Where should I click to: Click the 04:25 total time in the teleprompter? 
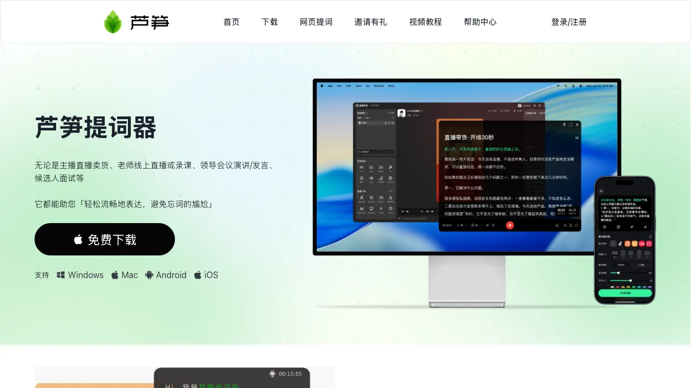tap(573, 210)
